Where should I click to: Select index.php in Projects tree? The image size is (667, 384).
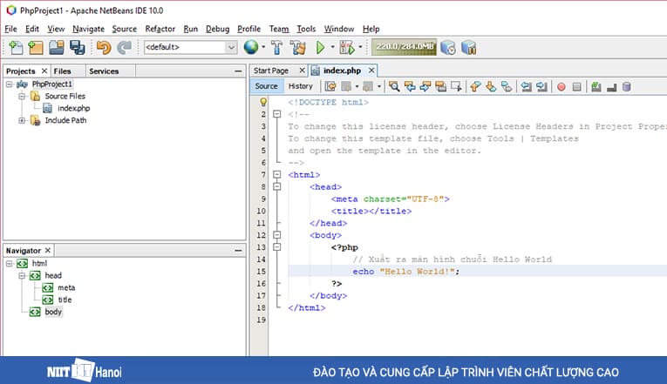(x=73, y=108)
